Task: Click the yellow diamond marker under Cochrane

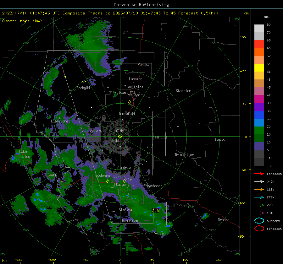Action: point(108,181)
